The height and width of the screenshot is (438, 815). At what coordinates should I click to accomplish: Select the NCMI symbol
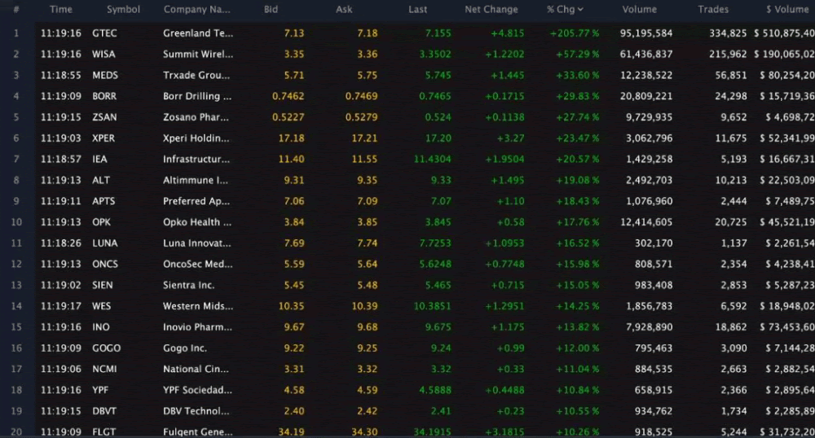[x=104, y=369]
